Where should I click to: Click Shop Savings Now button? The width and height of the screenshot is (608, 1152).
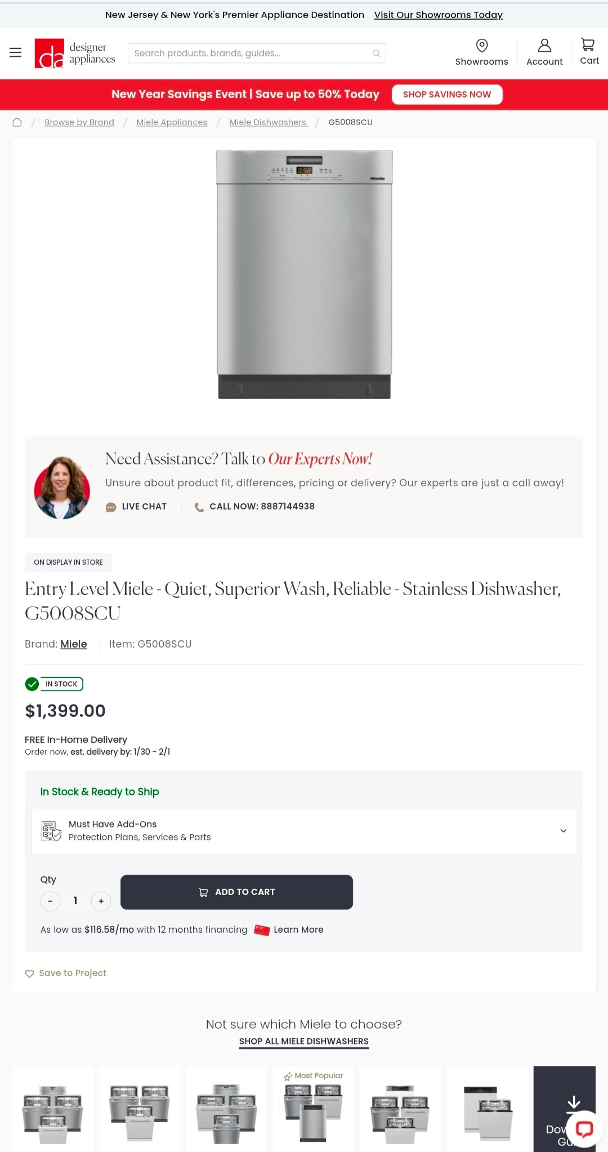tap(447, 94)
